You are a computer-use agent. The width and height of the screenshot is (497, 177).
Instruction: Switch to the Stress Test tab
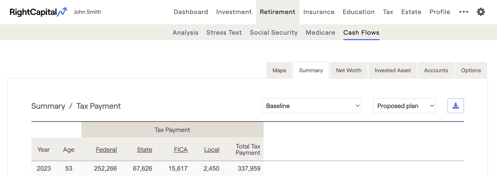click(x=224, y=33)
